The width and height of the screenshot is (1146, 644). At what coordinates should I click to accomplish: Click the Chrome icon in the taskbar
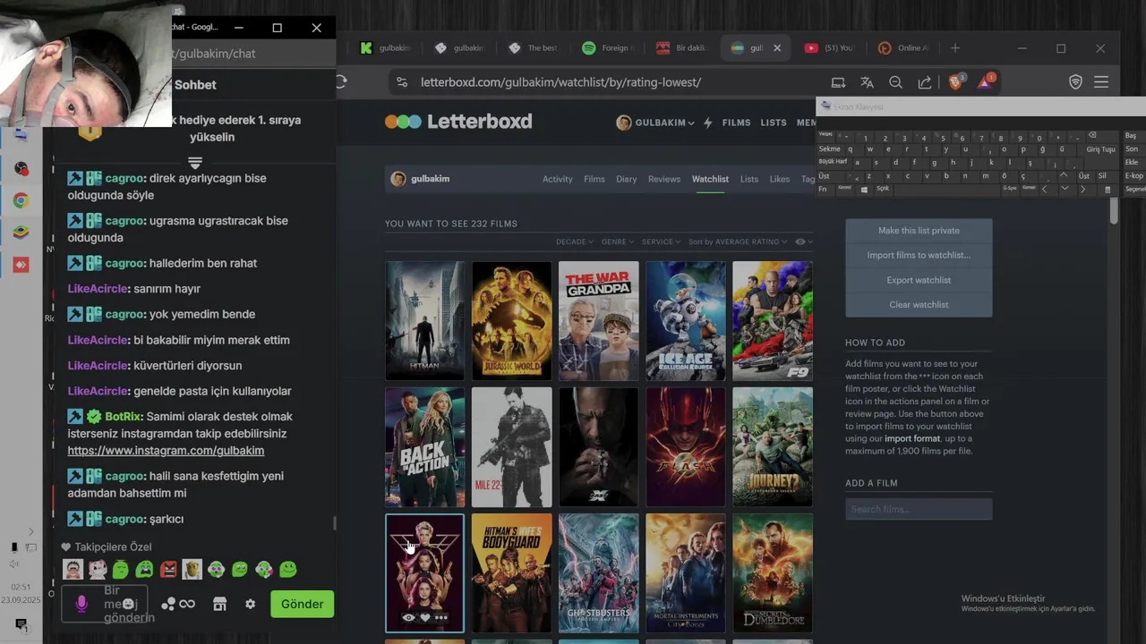21,200
